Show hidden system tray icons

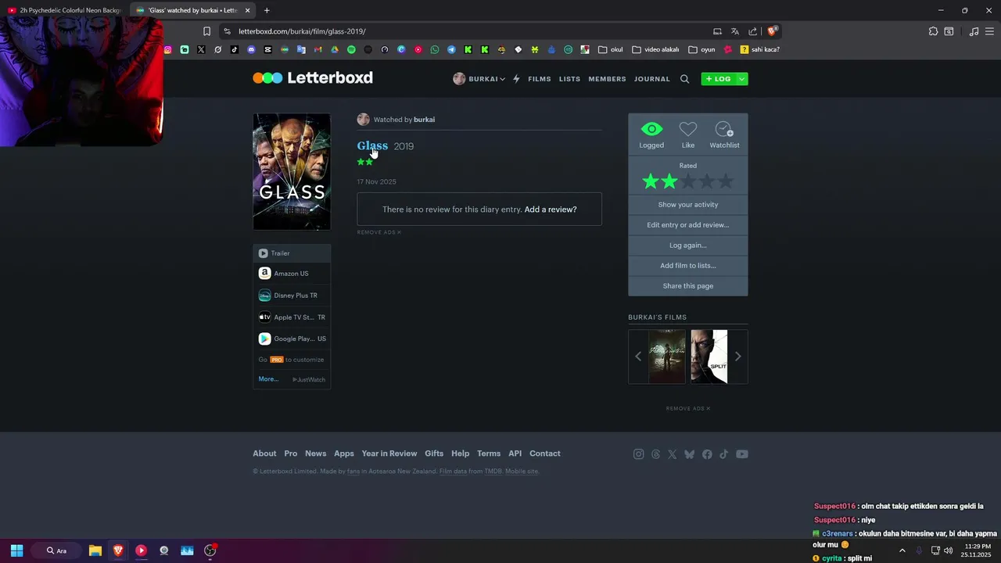tap(902, 550)
